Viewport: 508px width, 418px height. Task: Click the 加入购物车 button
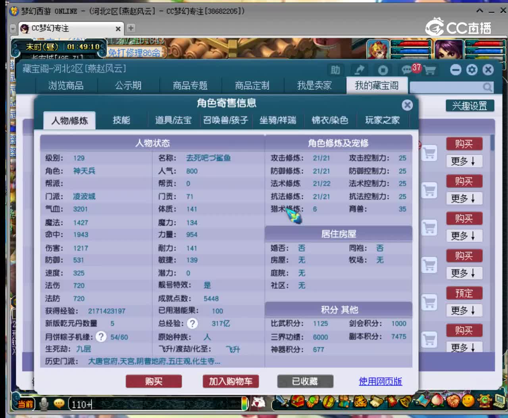pos(231,381)
